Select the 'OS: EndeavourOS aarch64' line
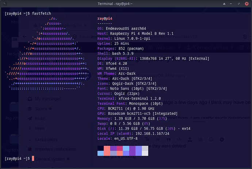 pos(122,28)
